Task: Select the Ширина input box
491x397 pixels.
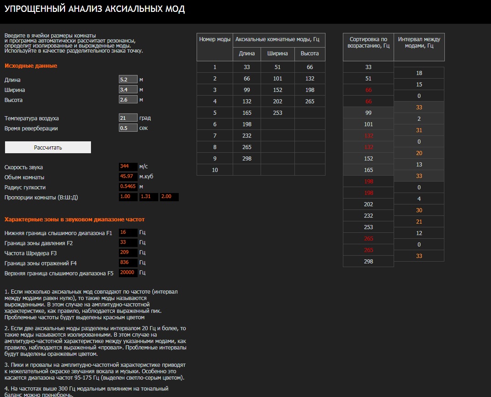Action: (x=128, y=90)
